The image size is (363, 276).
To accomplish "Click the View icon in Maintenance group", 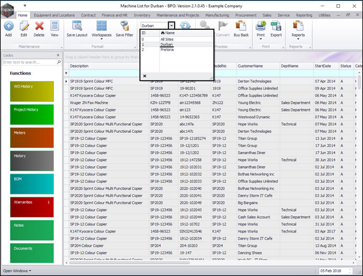I will [x=54, y=27].
